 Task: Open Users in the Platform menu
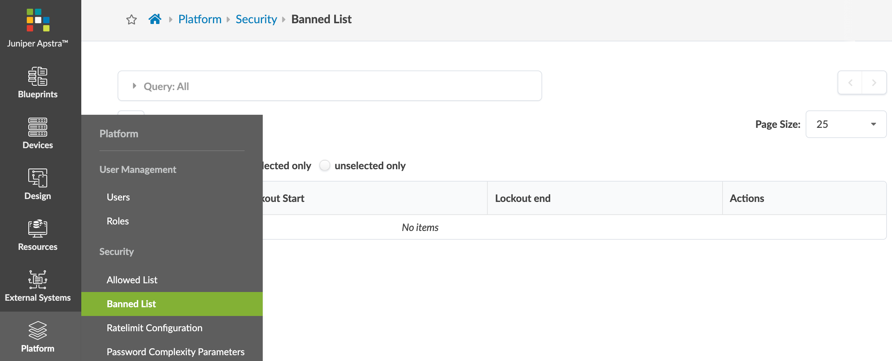pos(118,197)
